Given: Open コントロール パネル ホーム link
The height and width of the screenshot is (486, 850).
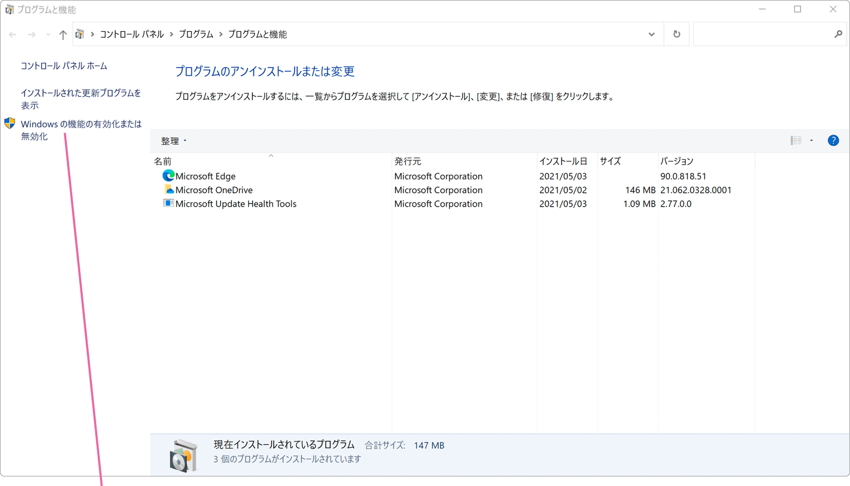Looking at the screenshot, I should [64, 66].
